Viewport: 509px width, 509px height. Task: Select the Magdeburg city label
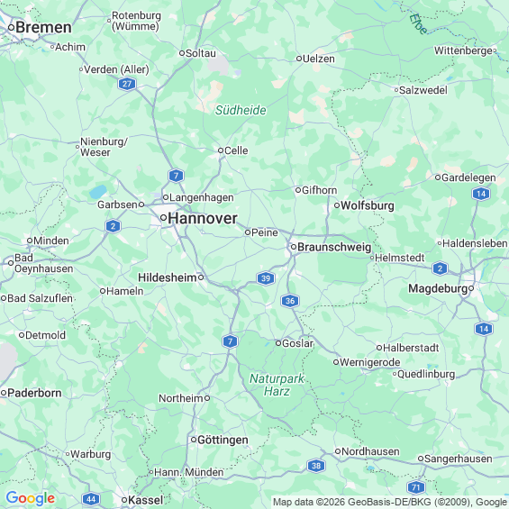pyautogui.click(x=438, y=288)
